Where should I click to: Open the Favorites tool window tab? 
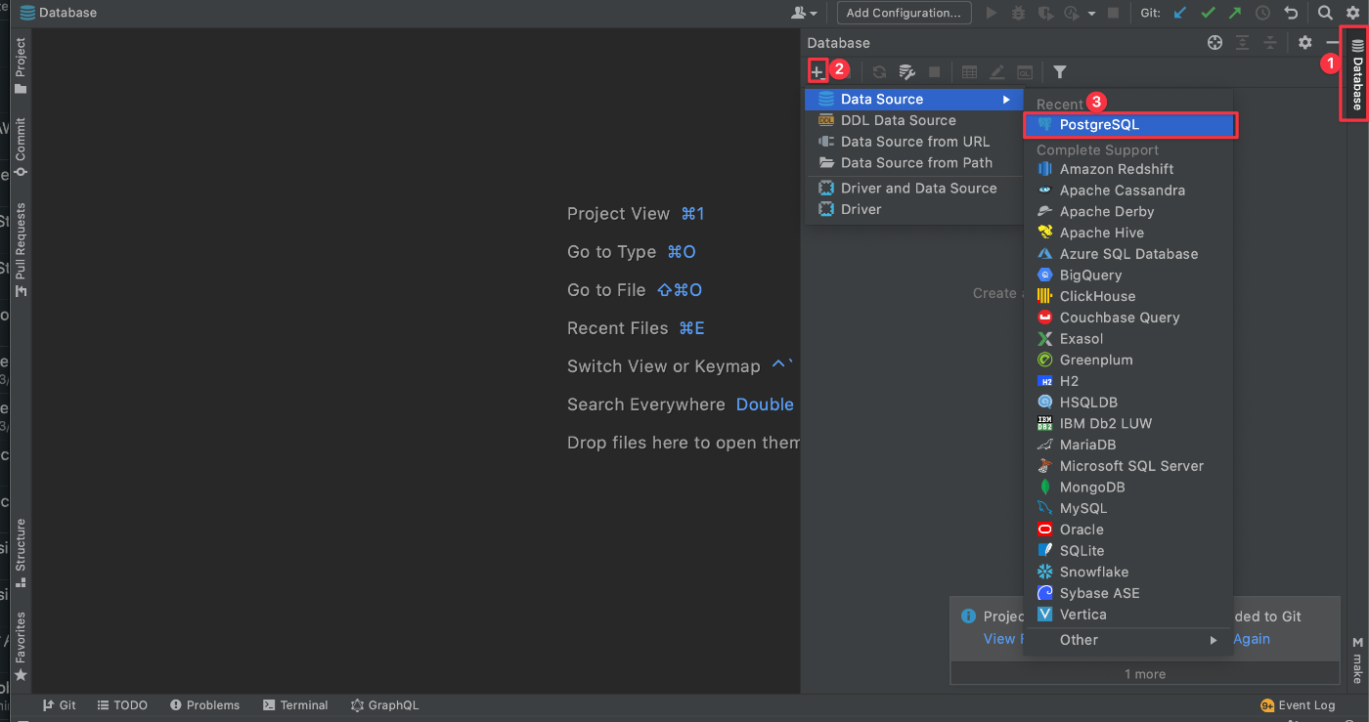point(21,647)
